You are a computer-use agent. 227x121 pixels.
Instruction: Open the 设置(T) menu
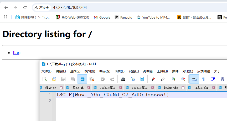(x=134, y=71)
